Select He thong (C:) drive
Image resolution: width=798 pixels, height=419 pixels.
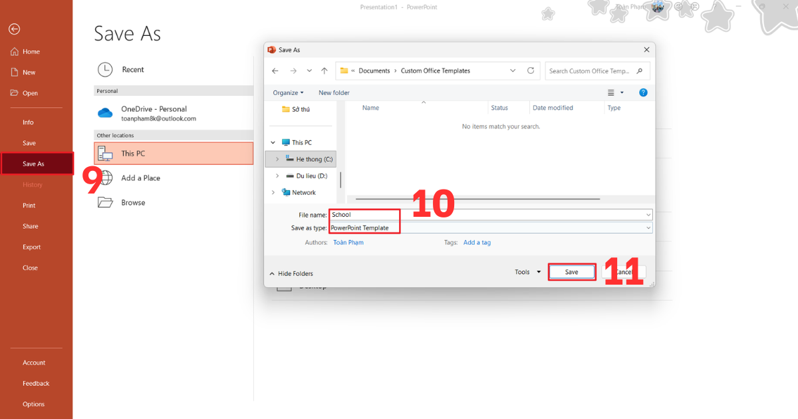[309, 159]
